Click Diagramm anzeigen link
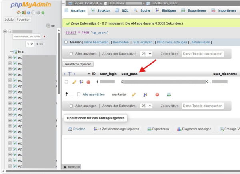Screen dimensions: 240x174 pyautogui.click(x=194, y=129)
